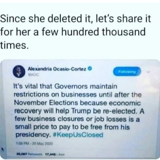Click the word 'times.' in the caption
This screenshot has height=160, width=160.
pyautogui.click(x=14, y=45)
